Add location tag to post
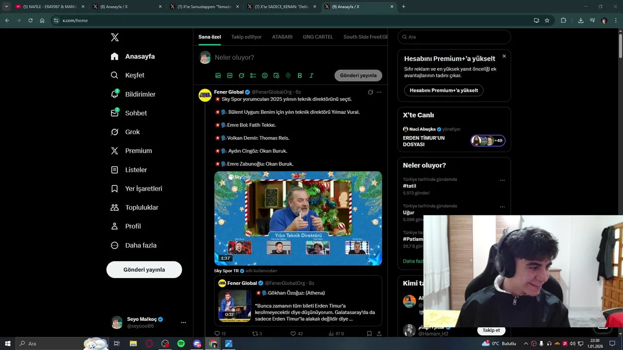This screenshot has width=623, height=350. tap(288, 75)
